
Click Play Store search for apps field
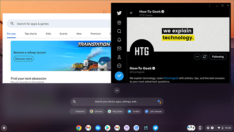(x=59, y=23)
